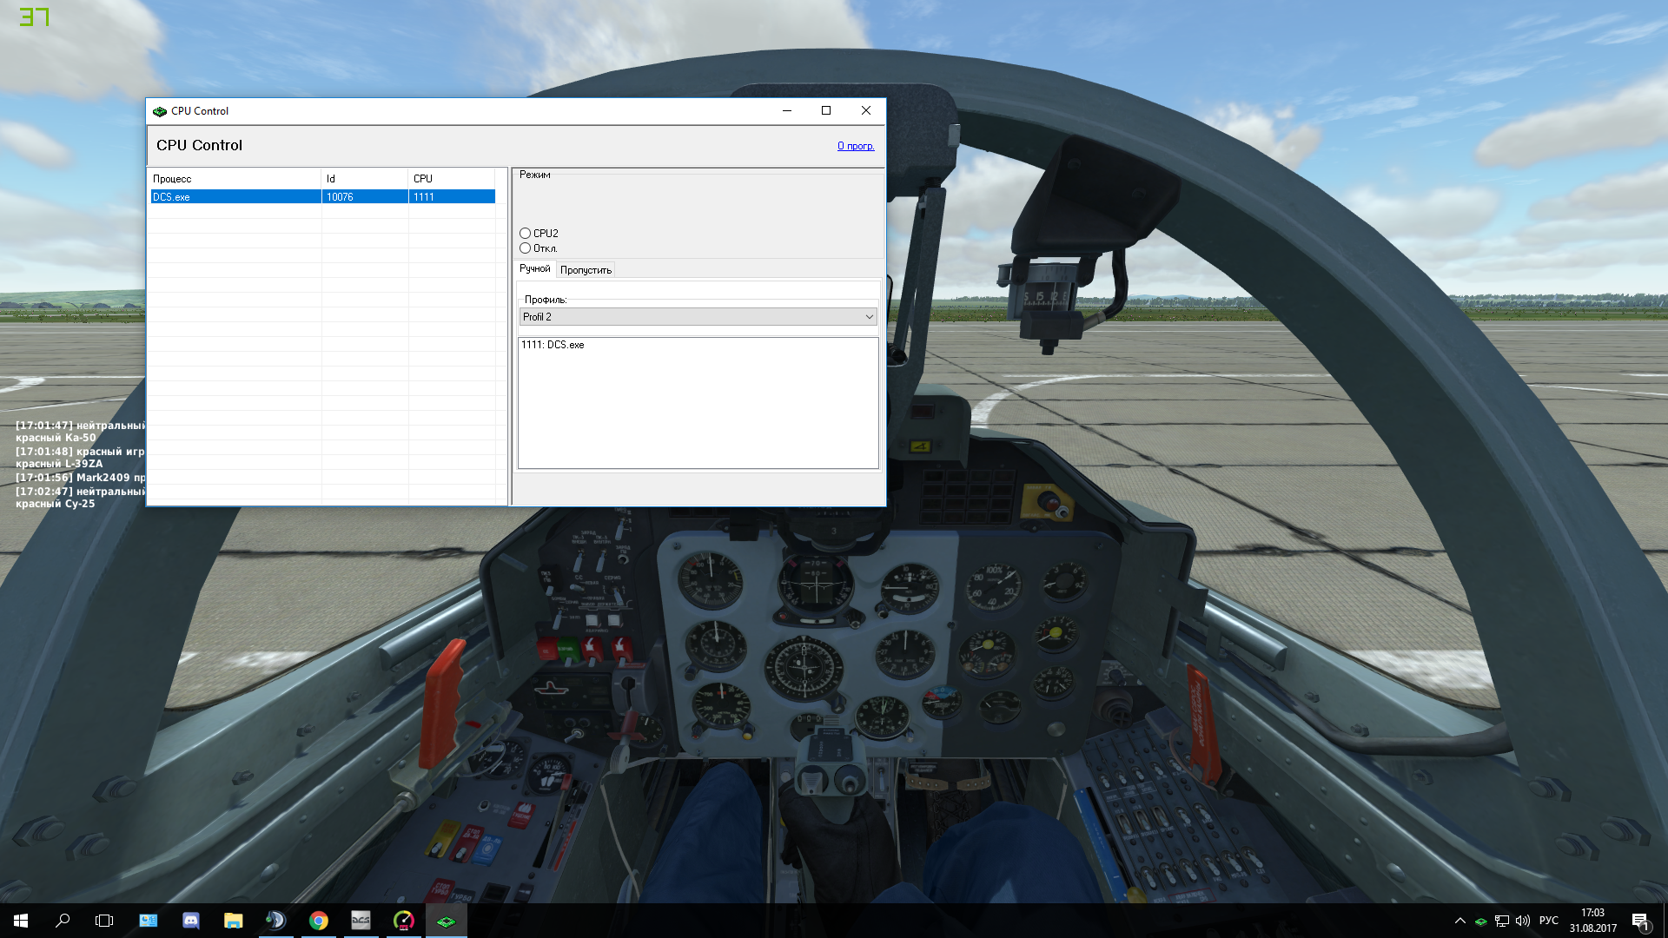This screenshot has width=1668, height=938.
Task: Minimize the CPU Control window
Action: tap(787, 111)
